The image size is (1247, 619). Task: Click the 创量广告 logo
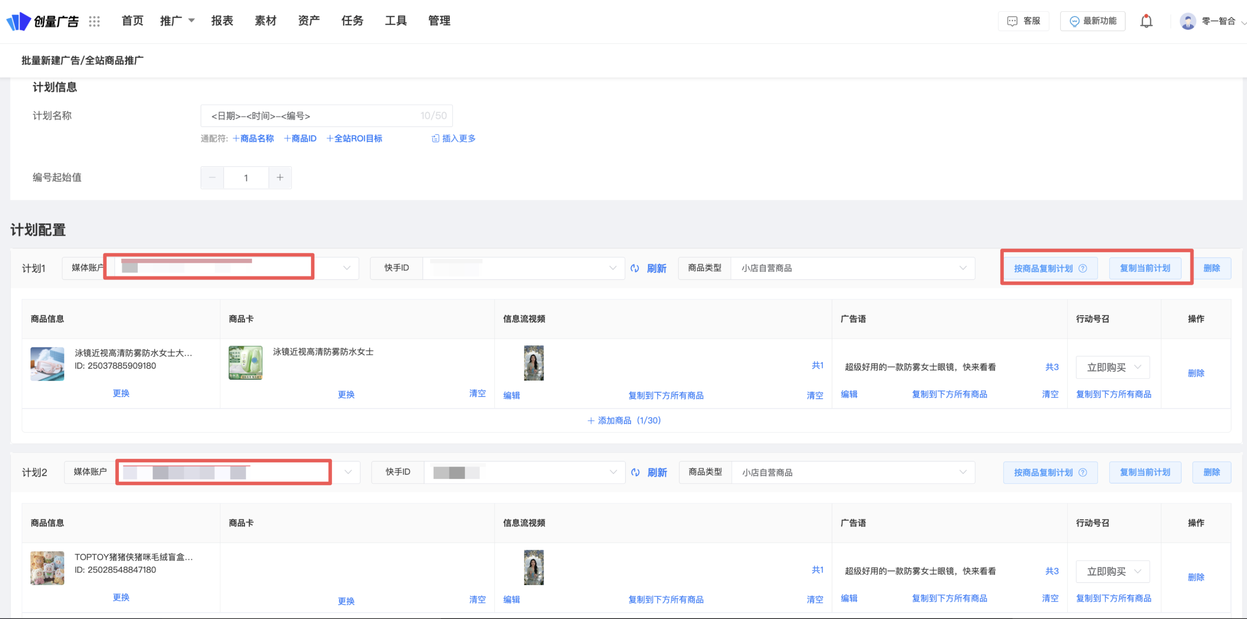coord(43,21)
